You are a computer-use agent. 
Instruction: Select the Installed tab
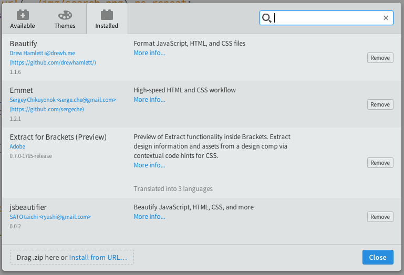(x=107, y=19)
